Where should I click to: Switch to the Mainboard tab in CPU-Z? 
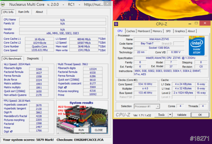[x=144, y=31]
